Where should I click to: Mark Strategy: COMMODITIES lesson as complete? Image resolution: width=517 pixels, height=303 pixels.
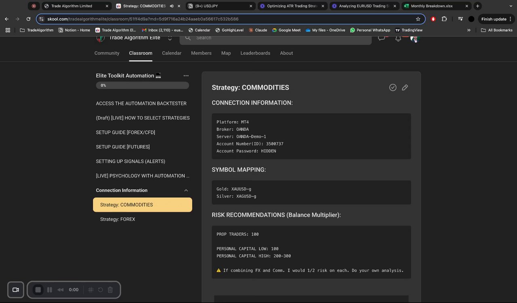[x=393, y=88]
